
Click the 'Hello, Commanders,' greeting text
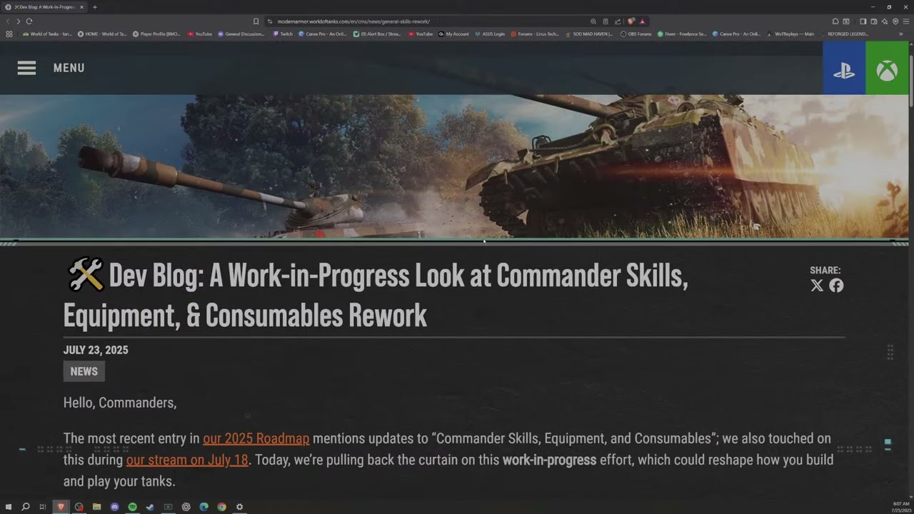tap(120, 403)
